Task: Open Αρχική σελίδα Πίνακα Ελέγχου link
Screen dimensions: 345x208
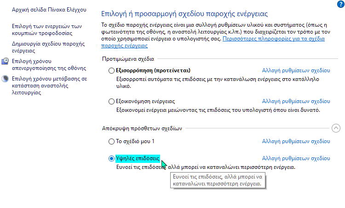Action: pos(49,10)
